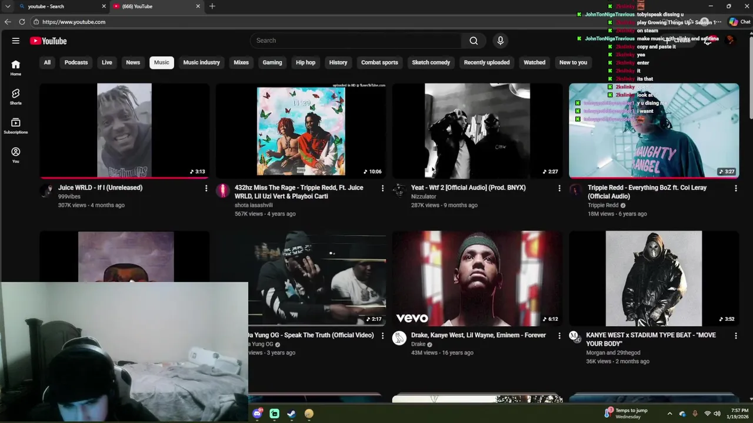
Task: Open Trippie Redd channel avatar
Action: tap(575, 191)
